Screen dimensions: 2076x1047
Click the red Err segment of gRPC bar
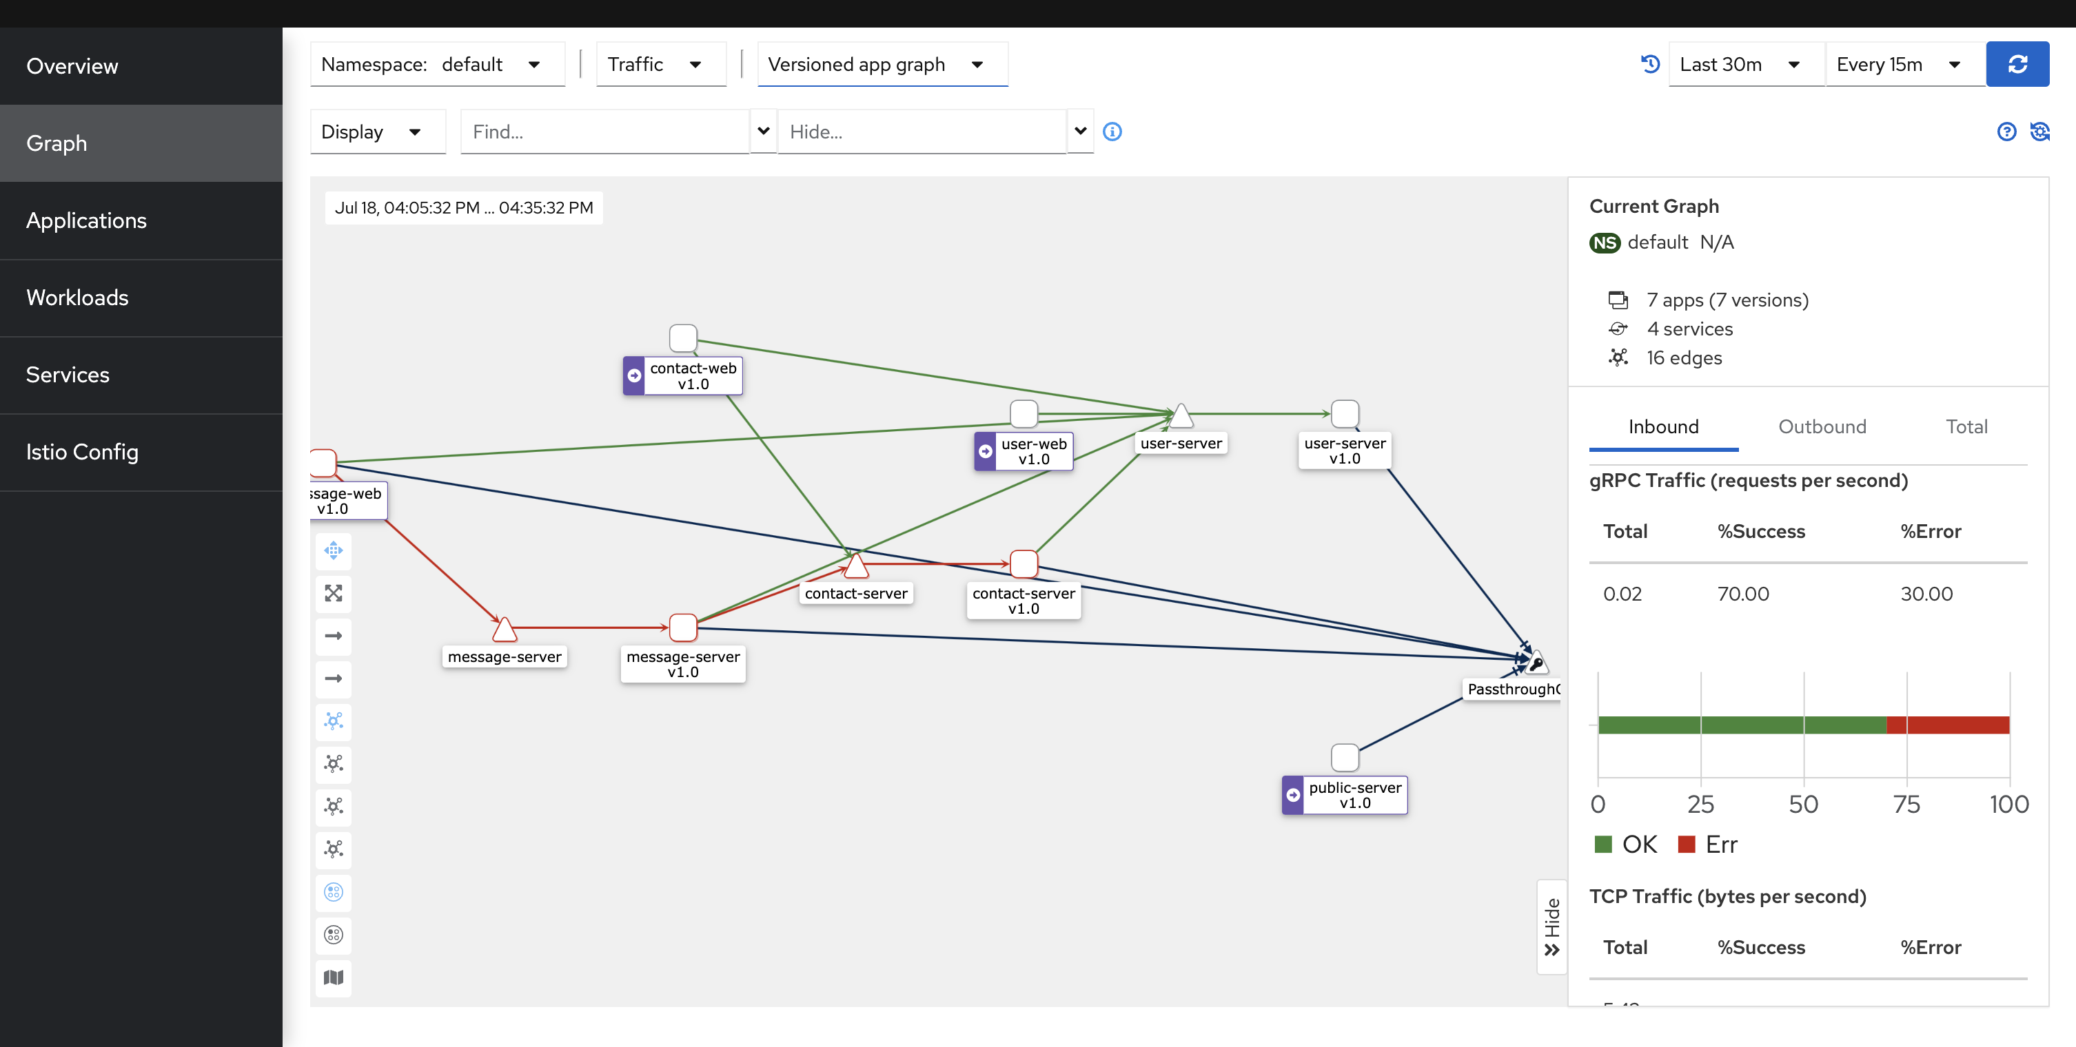pos(1948,725)
